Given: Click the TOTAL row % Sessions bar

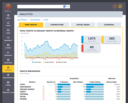Looking at the screenshot, I should pos(64,84).
